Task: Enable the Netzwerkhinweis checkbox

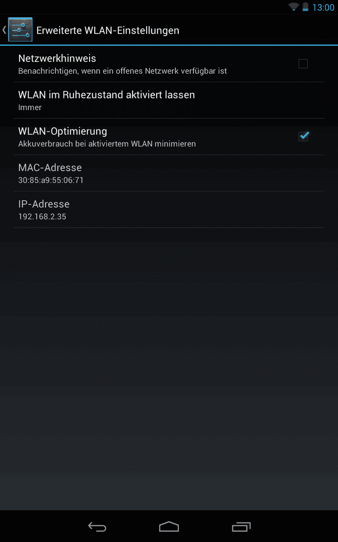Action: 303,64
